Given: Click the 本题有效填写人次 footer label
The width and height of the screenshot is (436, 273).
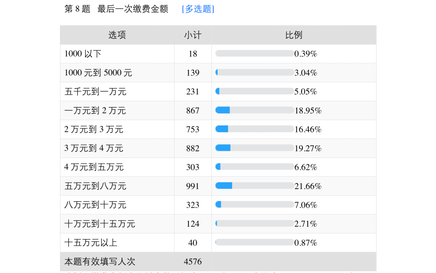Looking at the screenshot, I should pyautogui.click(x=100, y=262).
